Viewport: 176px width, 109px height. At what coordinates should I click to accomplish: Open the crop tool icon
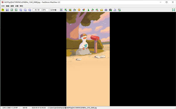coord(70,10)
